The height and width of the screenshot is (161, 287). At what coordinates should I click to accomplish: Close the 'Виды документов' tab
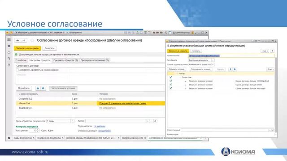pyautogui.click(x=34, y=138)
